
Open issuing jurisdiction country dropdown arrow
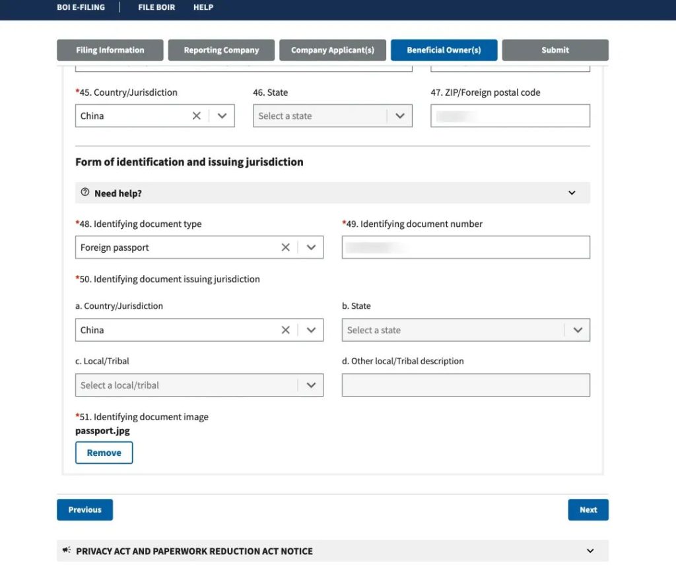coord(311,330)
